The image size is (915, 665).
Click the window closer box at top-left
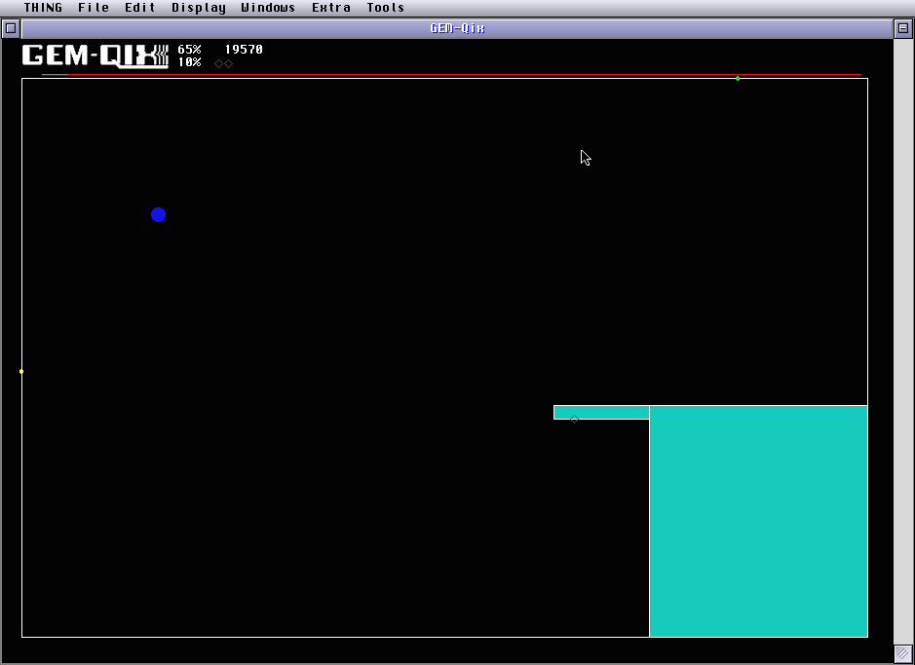[11, 28]
